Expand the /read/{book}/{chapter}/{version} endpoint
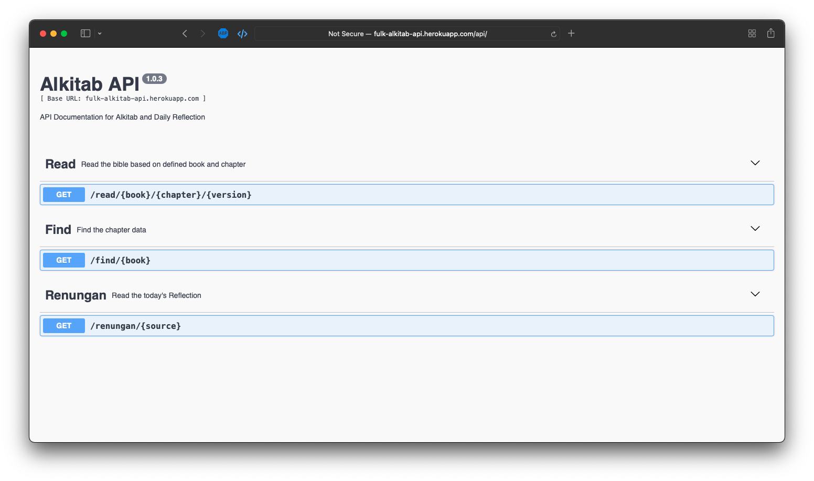This screenshot has height=481, width=814. (171, 195)
